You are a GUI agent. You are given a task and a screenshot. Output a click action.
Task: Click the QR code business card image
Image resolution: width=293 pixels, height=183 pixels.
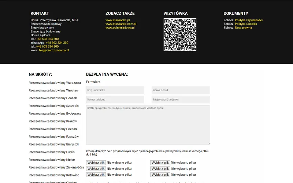[x=180, y=35]
